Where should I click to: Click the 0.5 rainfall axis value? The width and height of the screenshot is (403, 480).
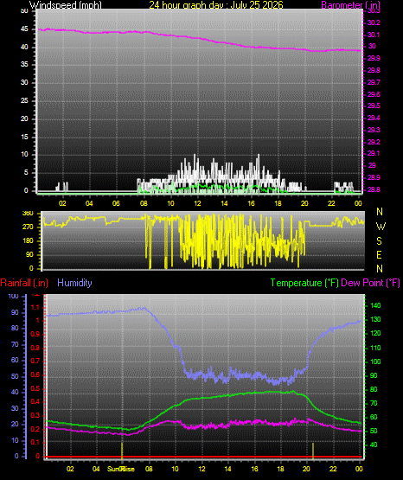(x=35, y=388)
